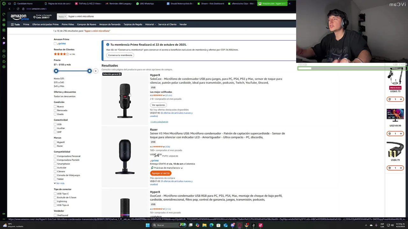Increase quantity of the US$63.73 cart item
This screenshot has height=229, width=408.
point(401,99)
